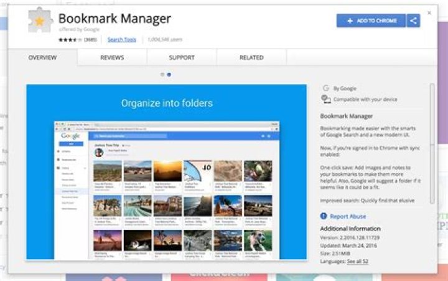Open the Support tab
This screenshot has width=448, height=281.
(x=182, y=57)
